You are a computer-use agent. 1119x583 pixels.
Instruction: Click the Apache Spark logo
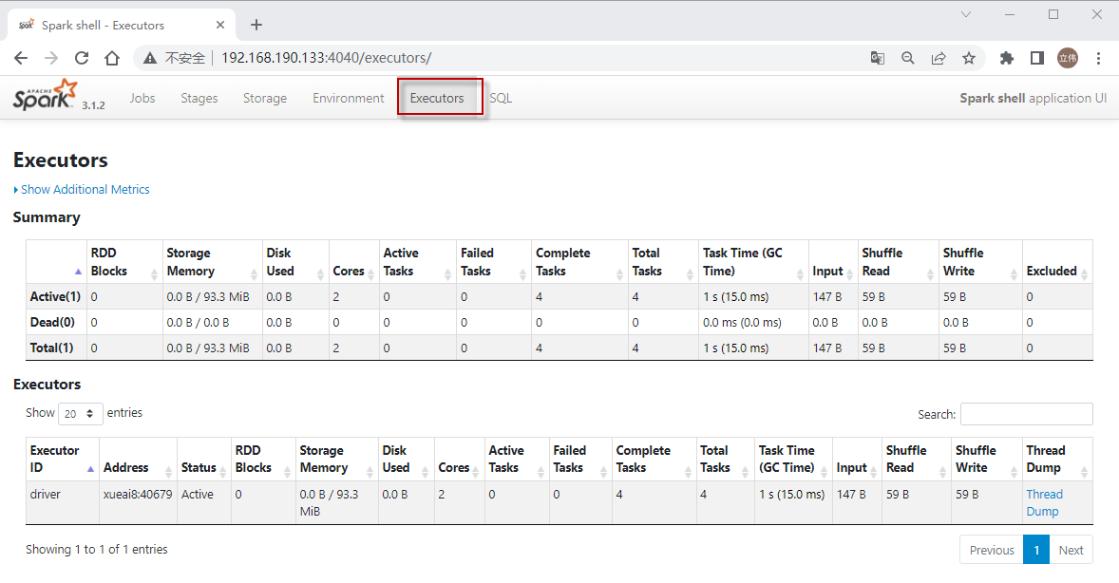pyautogui.click(x=44, y=97)
